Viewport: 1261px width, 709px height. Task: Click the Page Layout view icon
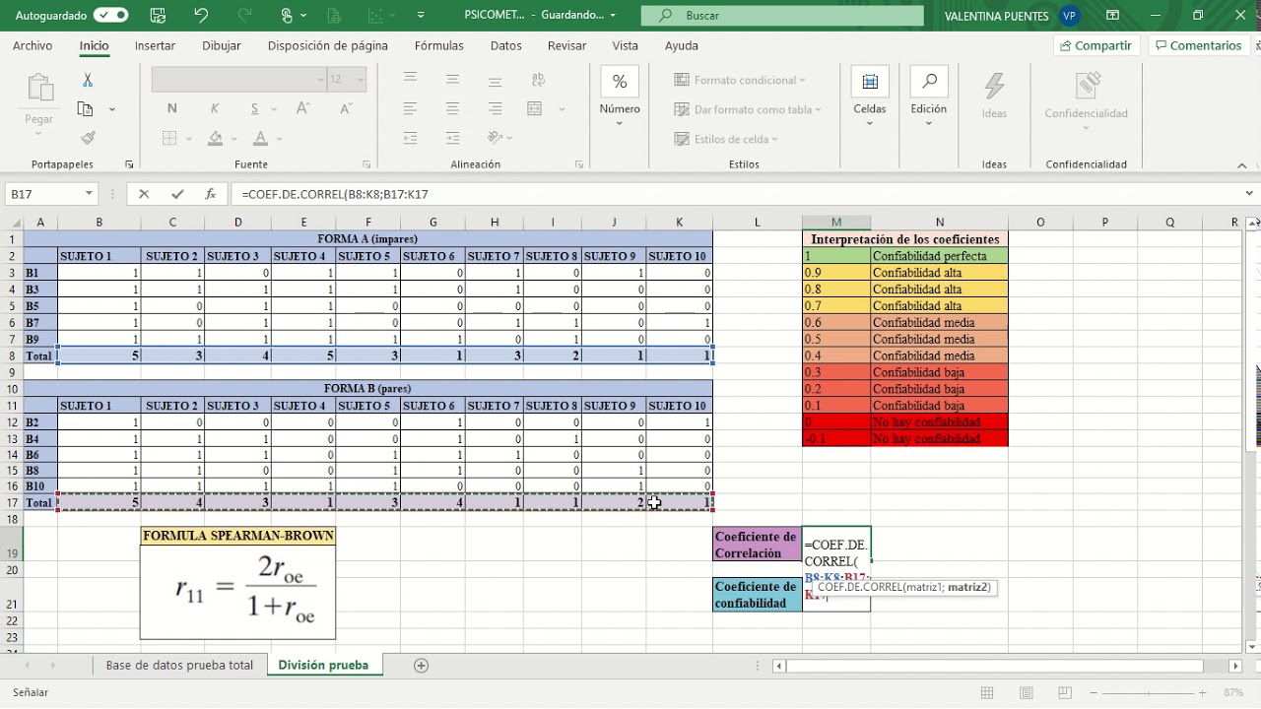[x=1026, y=693]
